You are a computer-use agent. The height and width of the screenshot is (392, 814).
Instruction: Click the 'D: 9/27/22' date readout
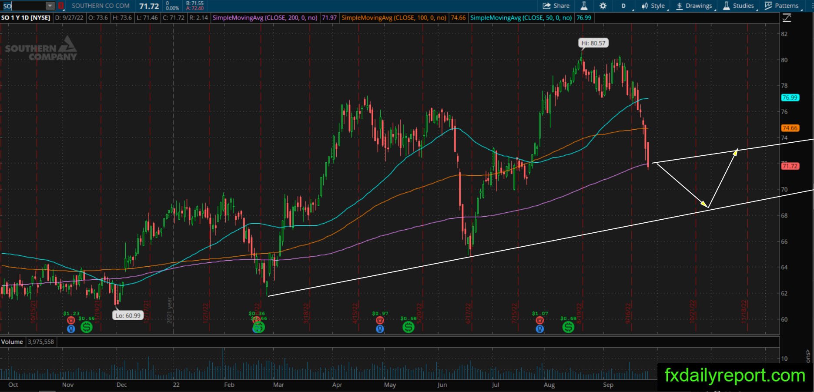coord(69,18)
